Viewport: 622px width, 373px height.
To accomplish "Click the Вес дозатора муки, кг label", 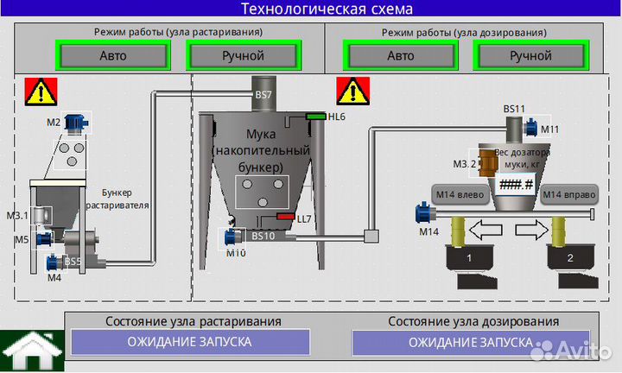I will [522, 158].
